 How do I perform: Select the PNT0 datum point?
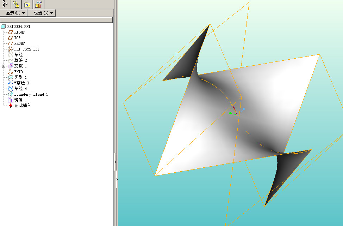[18, 72]
